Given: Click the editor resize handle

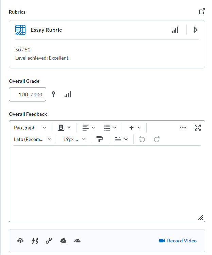Looking at the screenshot, I should pos(200,218).
